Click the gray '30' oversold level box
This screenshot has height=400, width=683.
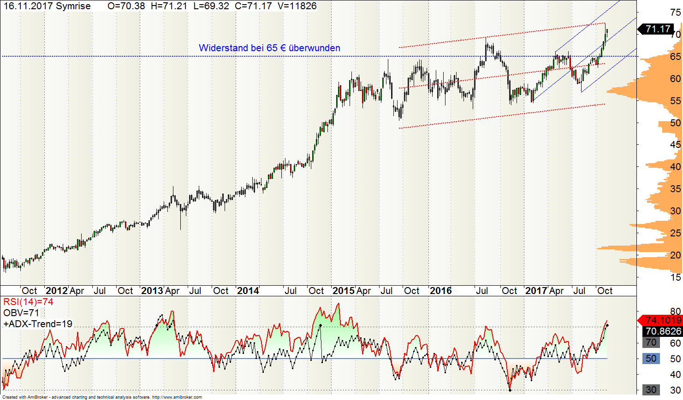(651, 390)
